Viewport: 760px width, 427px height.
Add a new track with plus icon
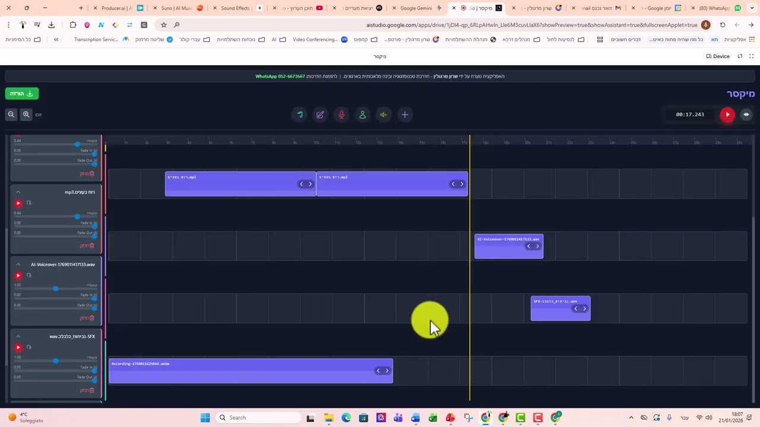tap(405, 114)
